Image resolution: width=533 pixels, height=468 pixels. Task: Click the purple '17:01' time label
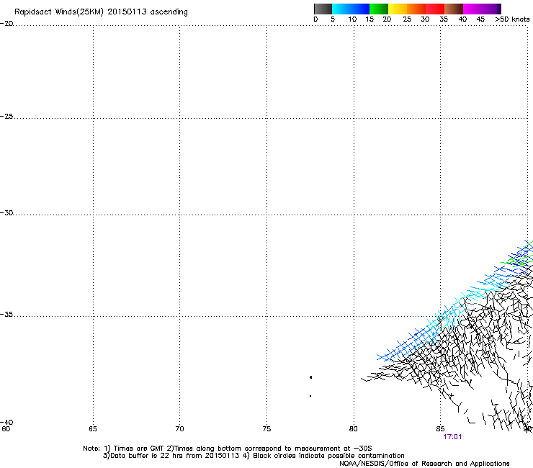coord(452,437)
